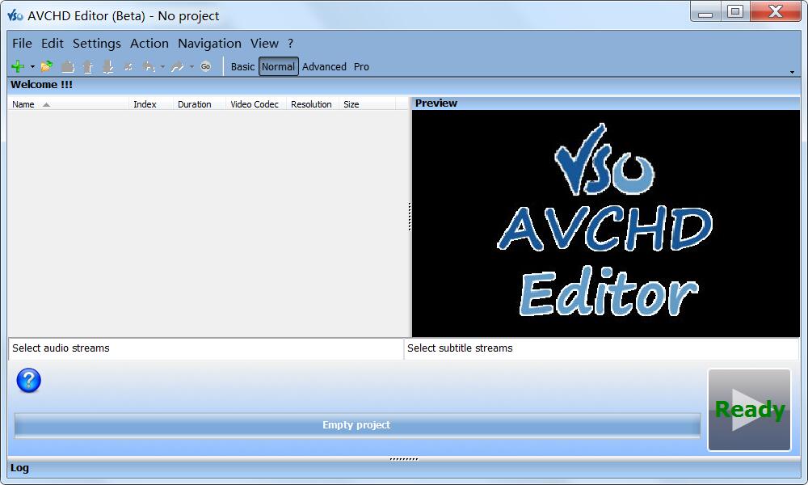Click the blue help question mark icon
This screenshot has width=808, height=485.
coord(29,381)
